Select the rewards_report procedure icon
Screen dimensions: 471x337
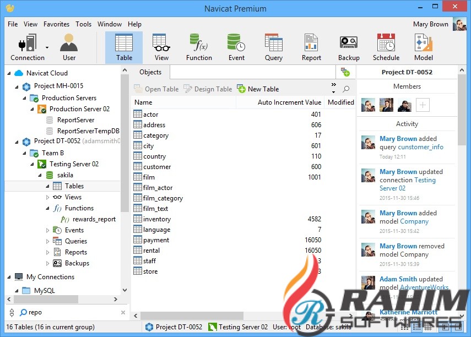pos(64,219)
